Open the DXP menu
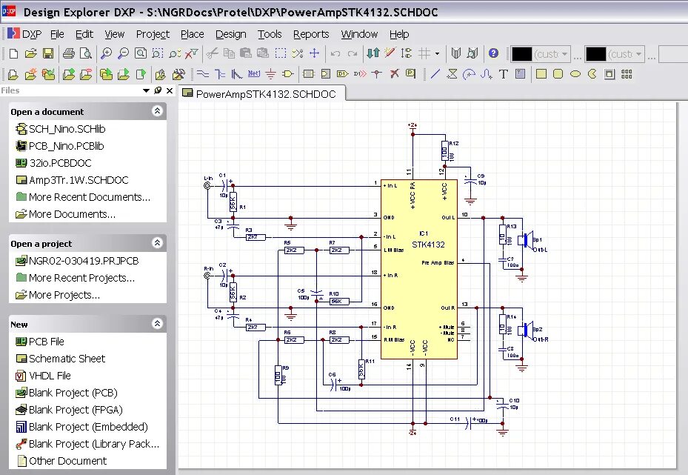This screenshot has height=475, width=688. (x=25, y=34)
